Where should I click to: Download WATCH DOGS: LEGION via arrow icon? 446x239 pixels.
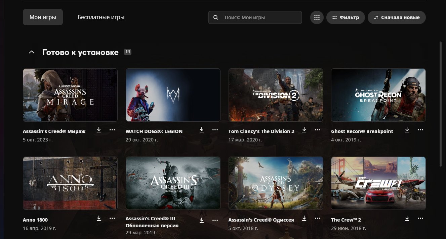(x=202, y=130)
